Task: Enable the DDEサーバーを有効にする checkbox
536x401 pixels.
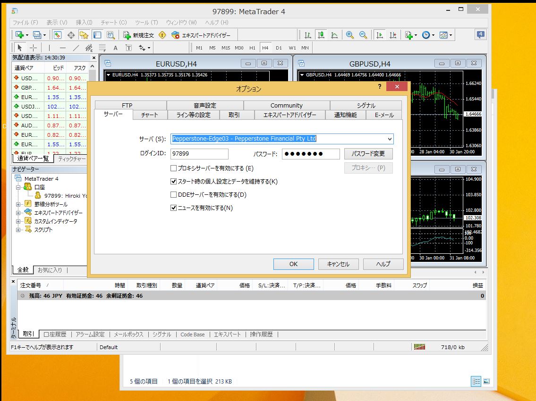Action: point(174,195)
